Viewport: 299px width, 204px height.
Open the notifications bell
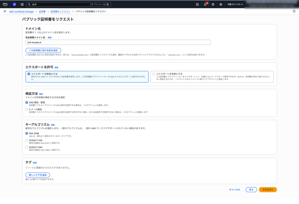(205, 4)
